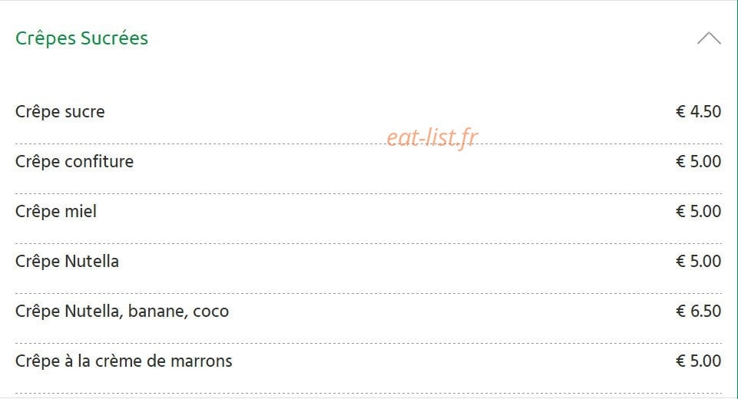Click the eat-list.fr watermark

432,137
